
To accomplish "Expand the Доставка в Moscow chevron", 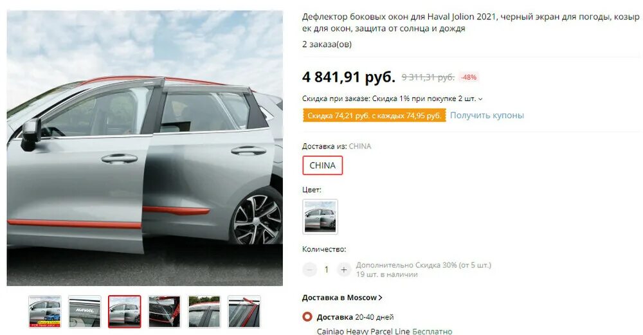I will [381, 298].
